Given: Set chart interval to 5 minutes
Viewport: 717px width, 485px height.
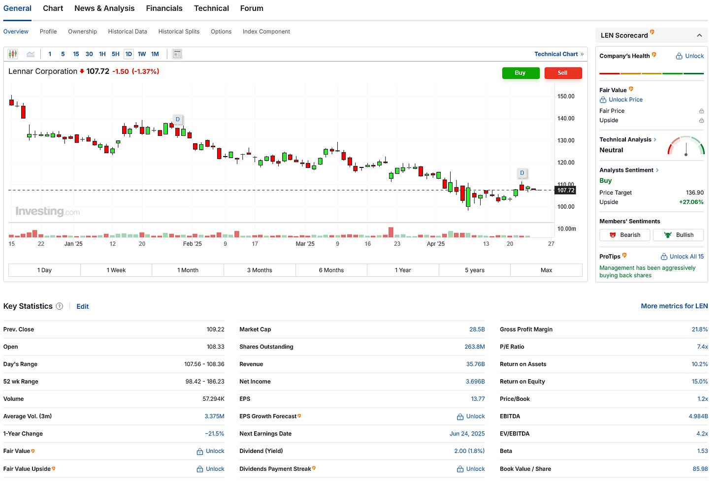Looking at the screenshot, I should 63,54.
